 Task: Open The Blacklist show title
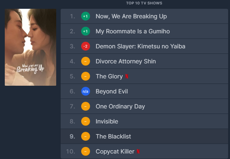coord(113,136)
